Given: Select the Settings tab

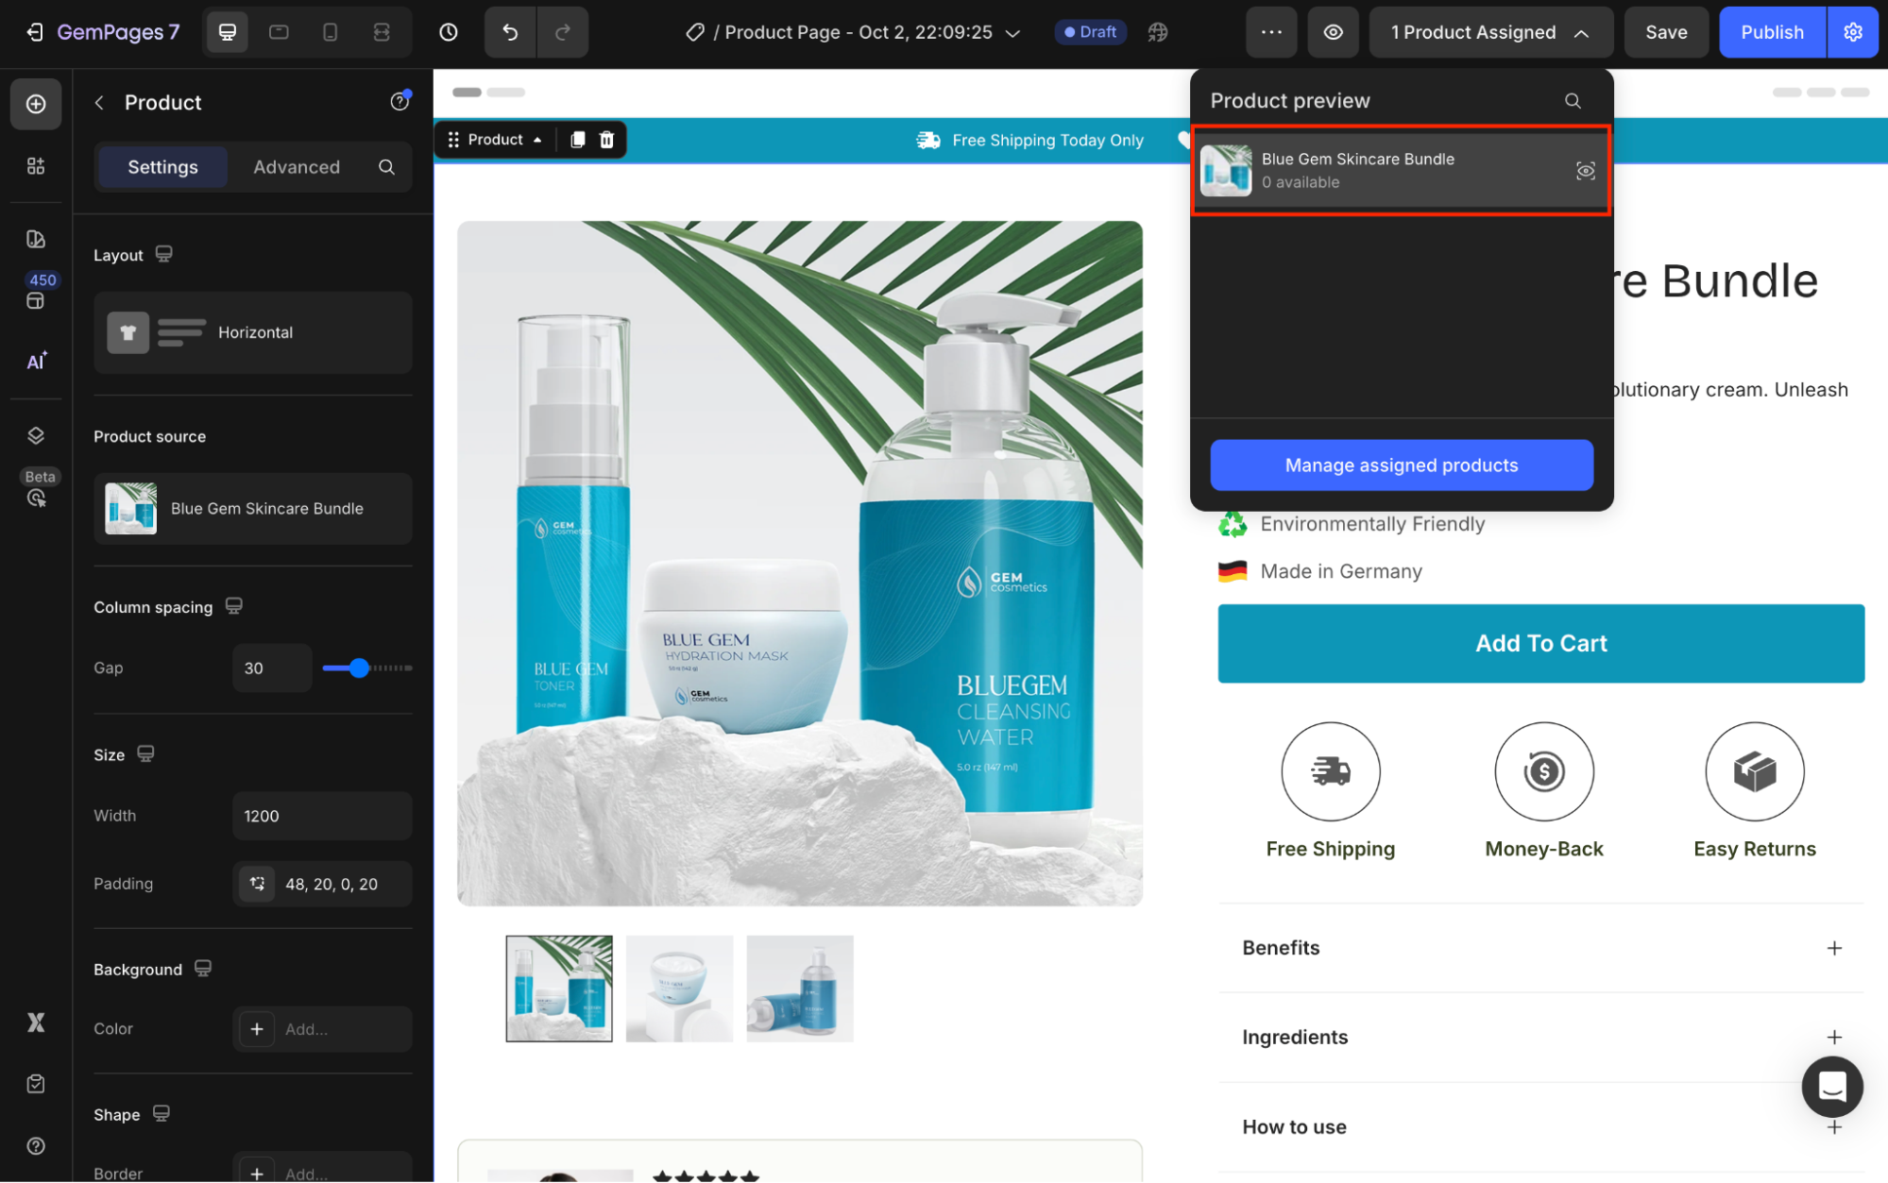Looking at the screenshot, I should coord(162,167).
